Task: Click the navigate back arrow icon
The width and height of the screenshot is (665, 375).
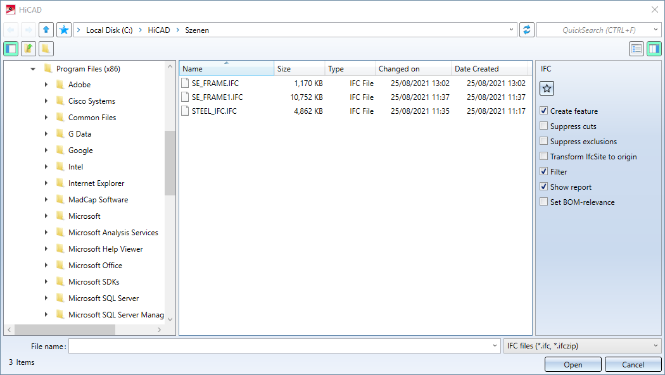Action: [11, 30]
